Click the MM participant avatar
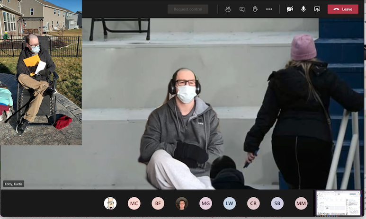The width and height of the screenshot is (366, 219). tap(301, 203)
